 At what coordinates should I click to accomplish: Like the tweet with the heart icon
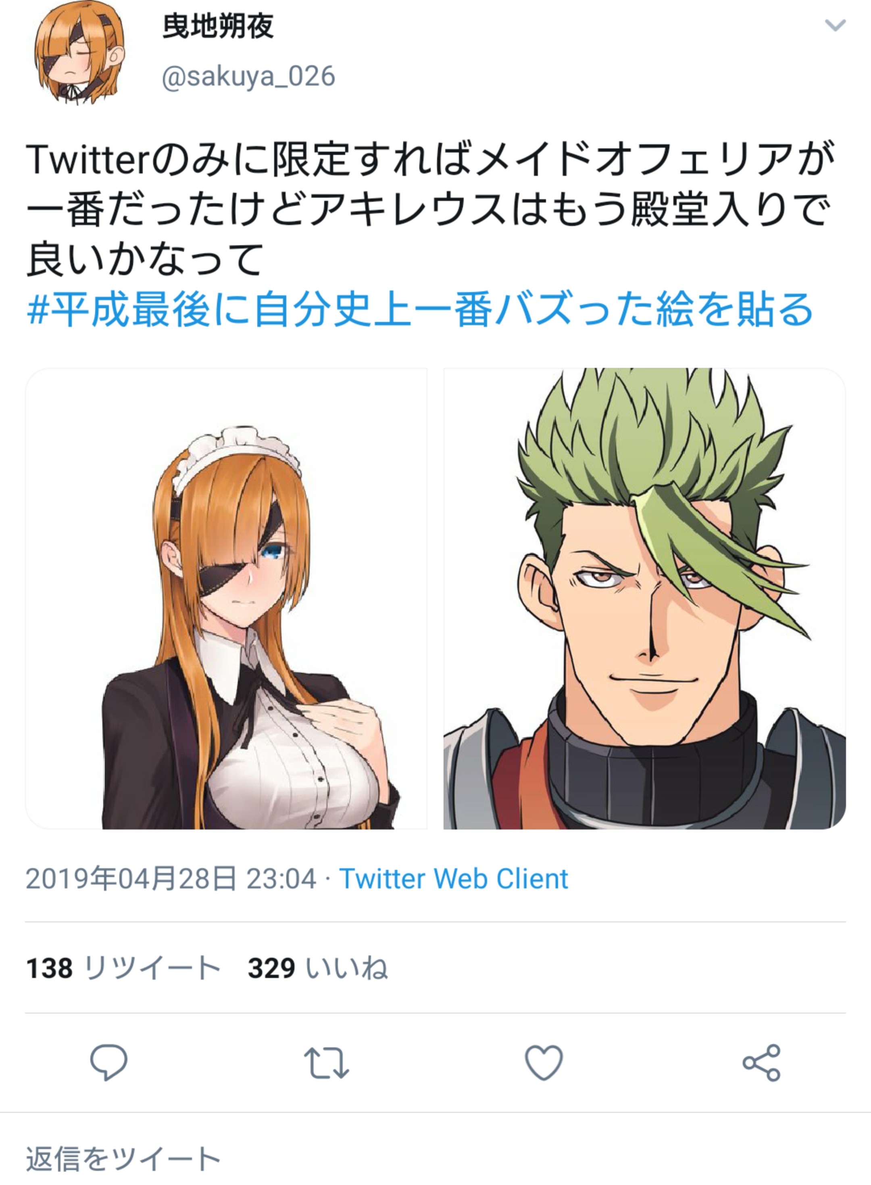(x=544, y=1062)
